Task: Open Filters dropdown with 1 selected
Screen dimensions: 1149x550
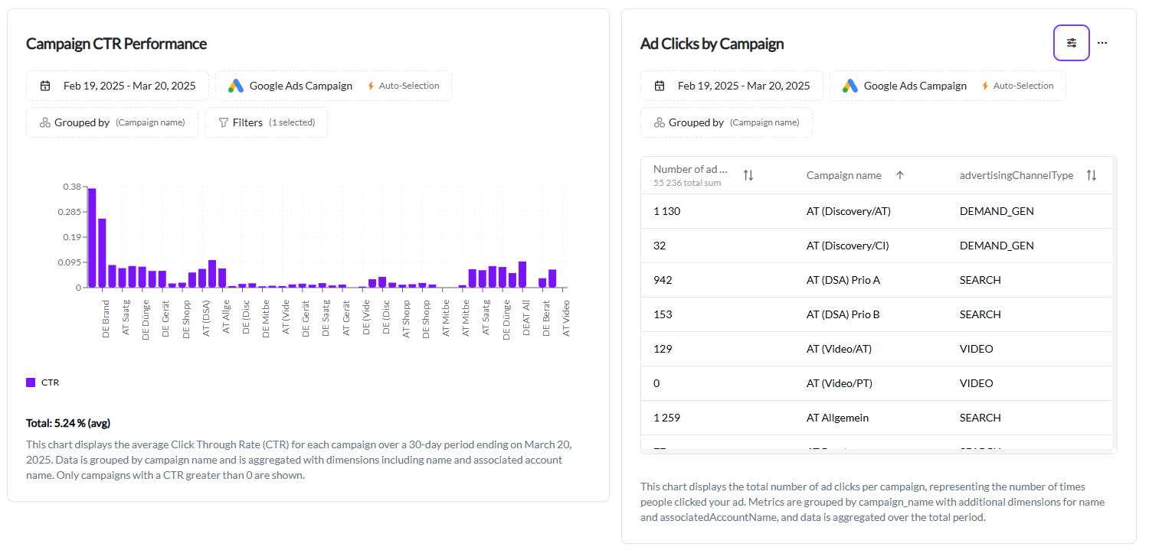Action: tap(266, 122)
